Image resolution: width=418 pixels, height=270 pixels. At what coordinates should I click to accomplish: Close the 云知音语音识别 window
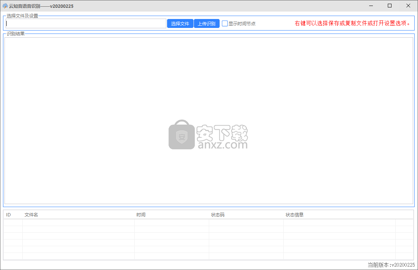click(408, 6)
